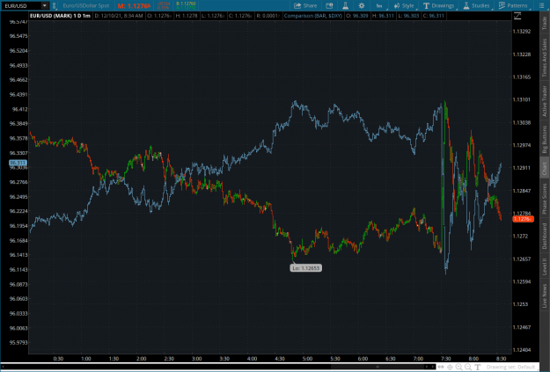Click the C: 96.311 comparison close value
This screenshot has width=550, height=372.
pyautogui.click(x=434, y=16)
